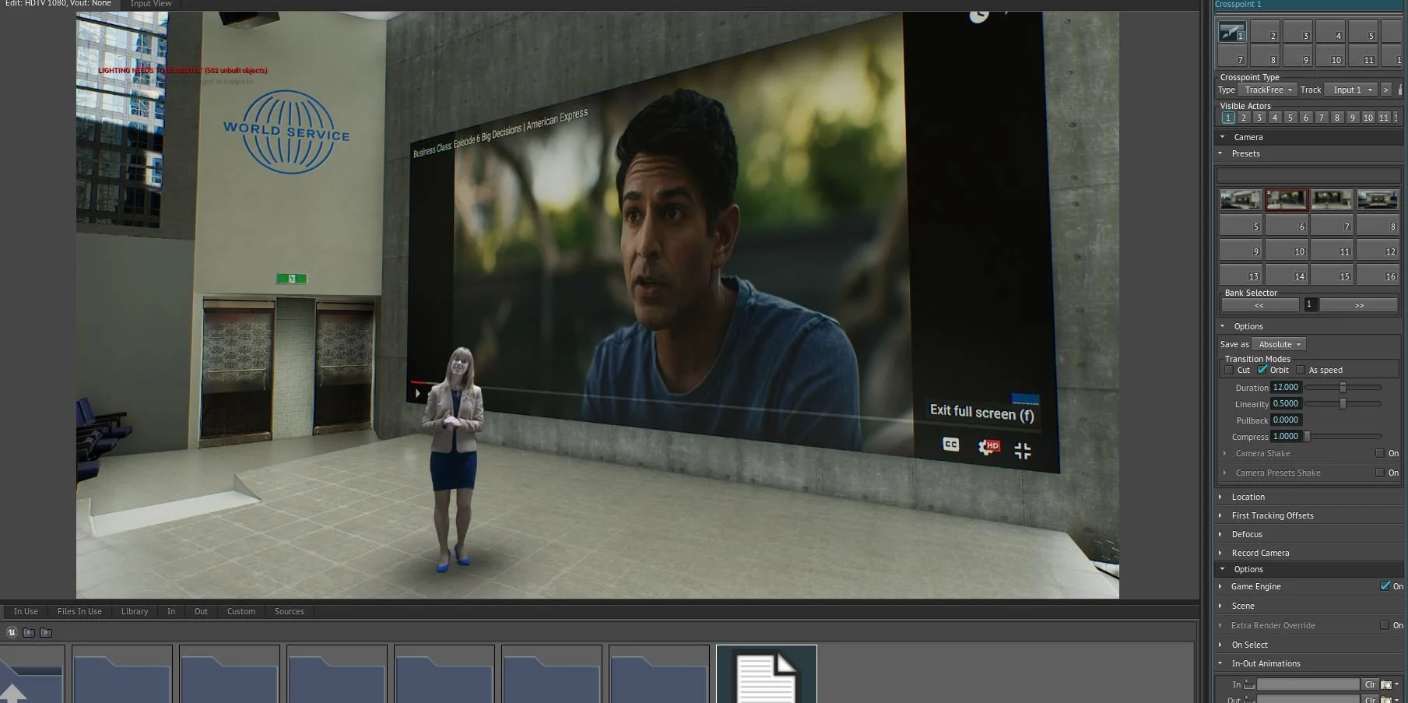
Task: Open the Save as Absolute dropdown
Action: click(1279, 344)
